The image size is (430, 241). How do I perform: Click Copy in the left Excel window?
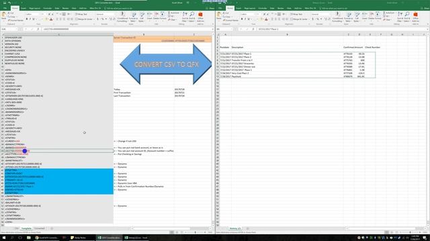11,17
